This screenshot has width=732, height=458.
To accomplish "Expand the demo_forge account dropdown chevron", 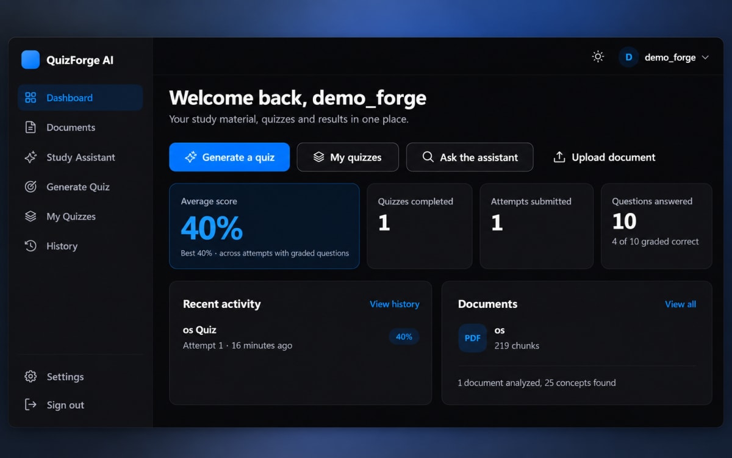I will (x=705, y=57).
